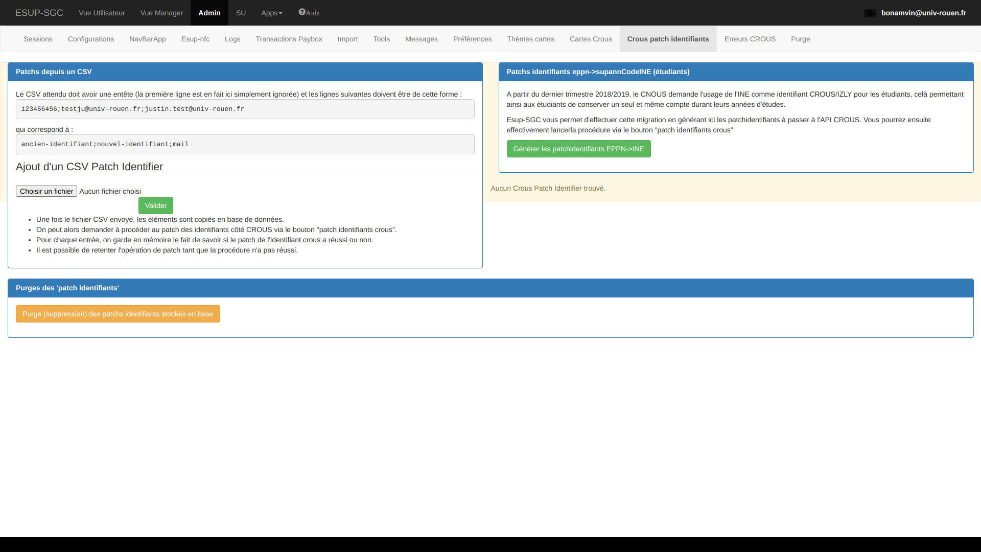The width and height of the screenshot is (981, 552).
Task: Go to the Sessions admin tab
Action: click(x=38, y=39)
